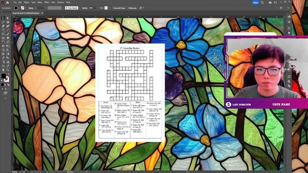The image size is (308, 173).
Task: Select the Scale tool
Action: tap(8, 42)
